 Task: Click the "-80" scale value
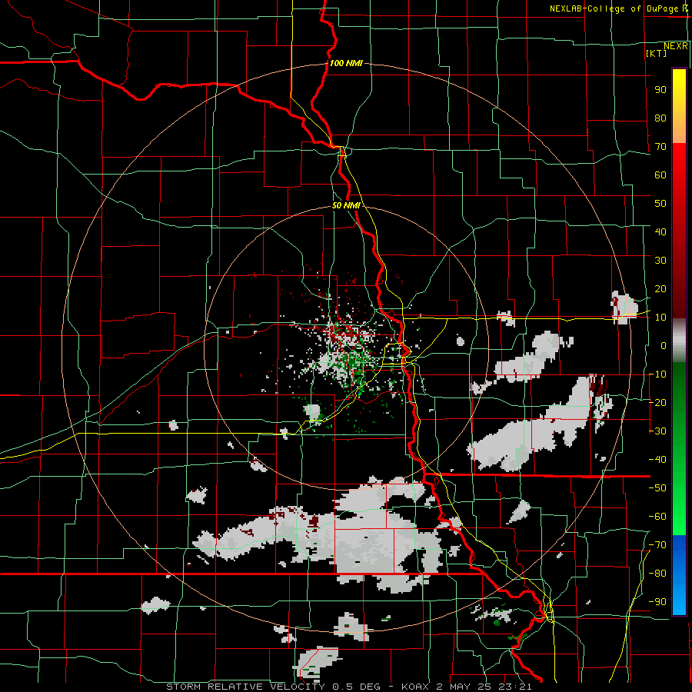(x=657, y=574)
